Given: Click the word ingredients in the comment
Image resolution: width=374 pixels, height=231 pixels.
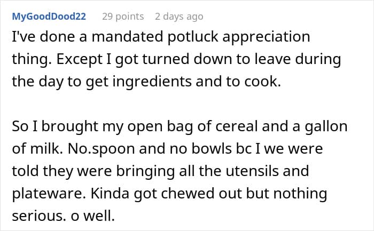Looking at the screenshot, I should tap(152, 82).
